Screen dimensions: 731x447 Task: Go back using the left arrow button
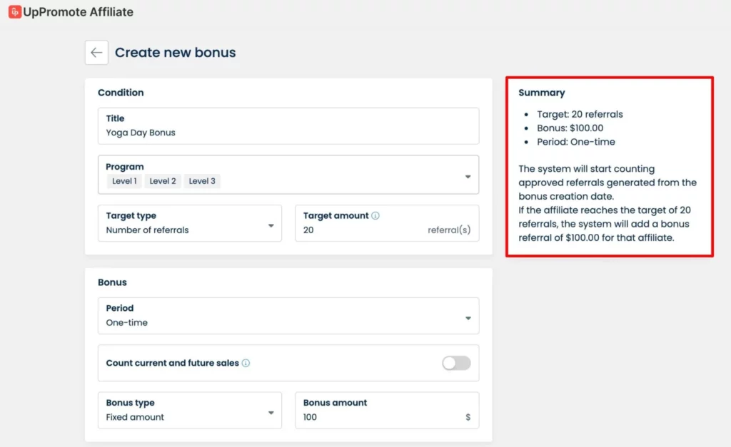[x=96, y=53]
